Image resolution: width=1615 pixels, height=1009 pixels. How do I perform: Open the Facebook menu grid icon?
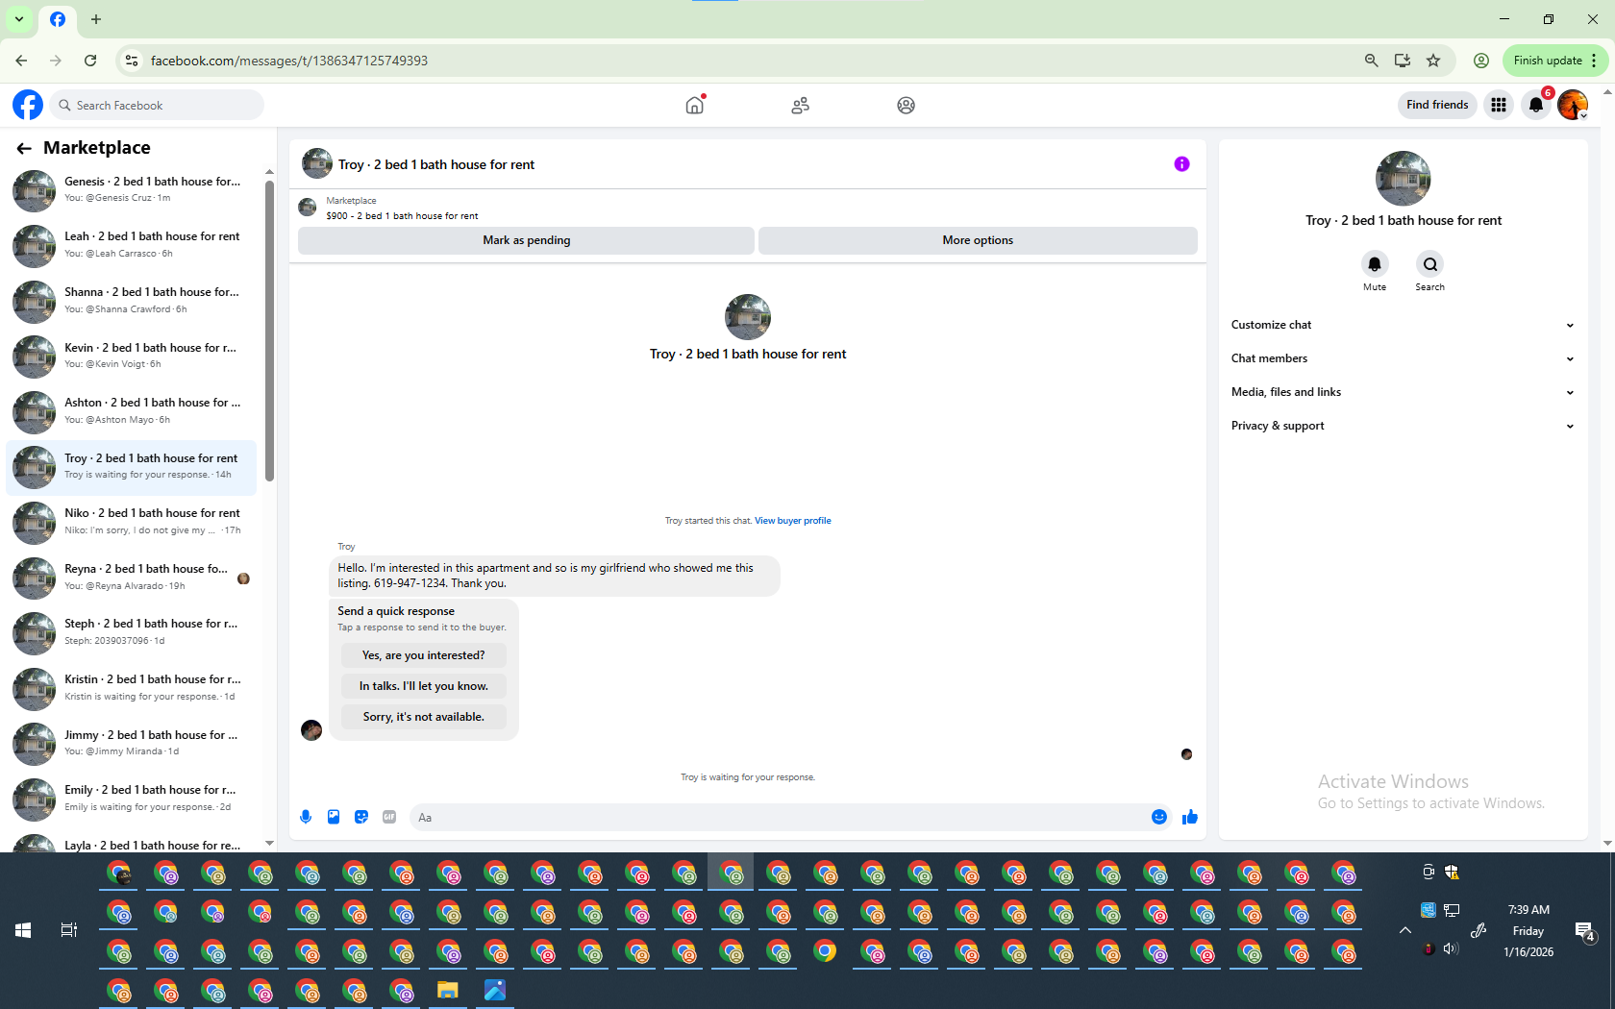[x=1498, y=105]
